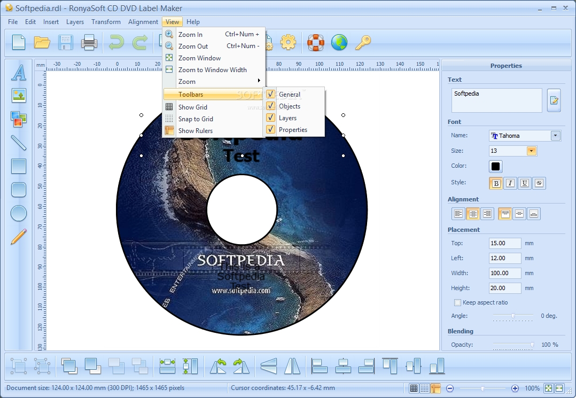This screenshot has height=398, width=576.
Task: Click the Flip Vertical icon
Action: coord(269,366)
